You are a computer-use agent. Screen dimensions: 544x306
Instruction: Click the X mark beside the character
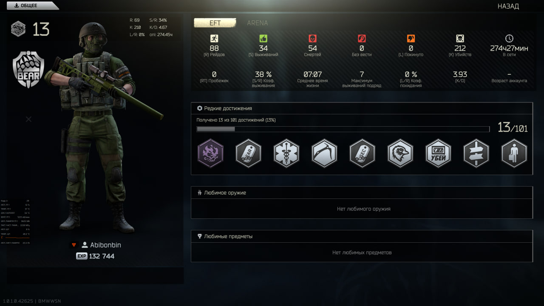pyautogui.click(x=28, y=119)
